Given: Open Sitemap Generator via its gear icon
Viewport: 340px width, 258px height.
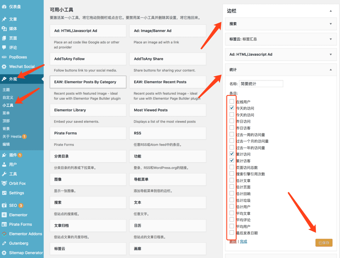Looking at the screenshot, I should [x=5, y=253].
